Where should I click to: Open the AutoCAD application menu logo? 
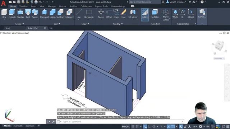[x=3, y=3]
